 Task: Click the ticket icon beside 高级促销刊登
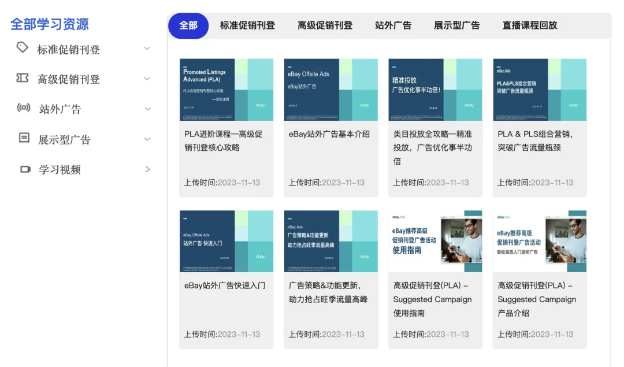tap(23, 77)
